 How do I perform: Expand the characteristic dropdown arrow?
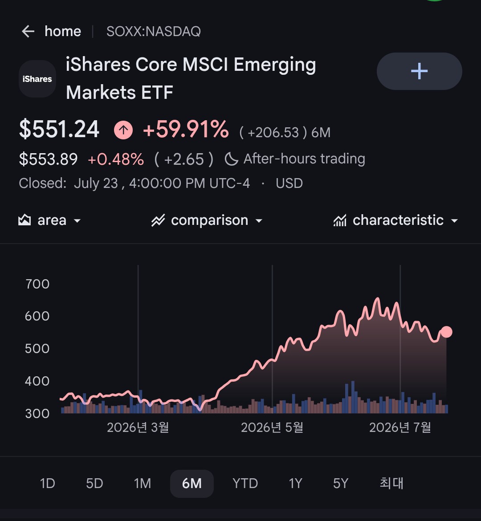(x=454, y=220)
